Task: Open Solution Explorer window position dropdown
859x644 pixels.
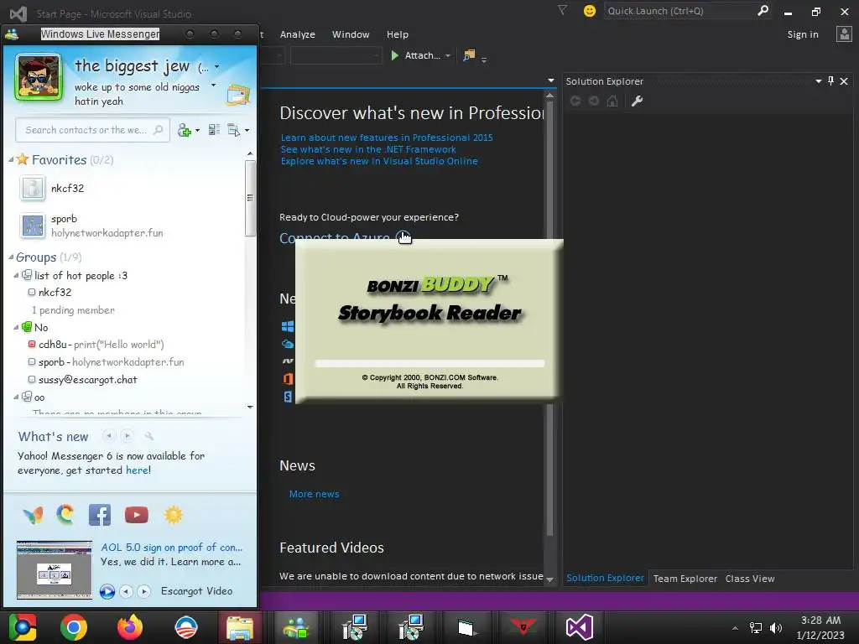Action: tap(819, 81)
